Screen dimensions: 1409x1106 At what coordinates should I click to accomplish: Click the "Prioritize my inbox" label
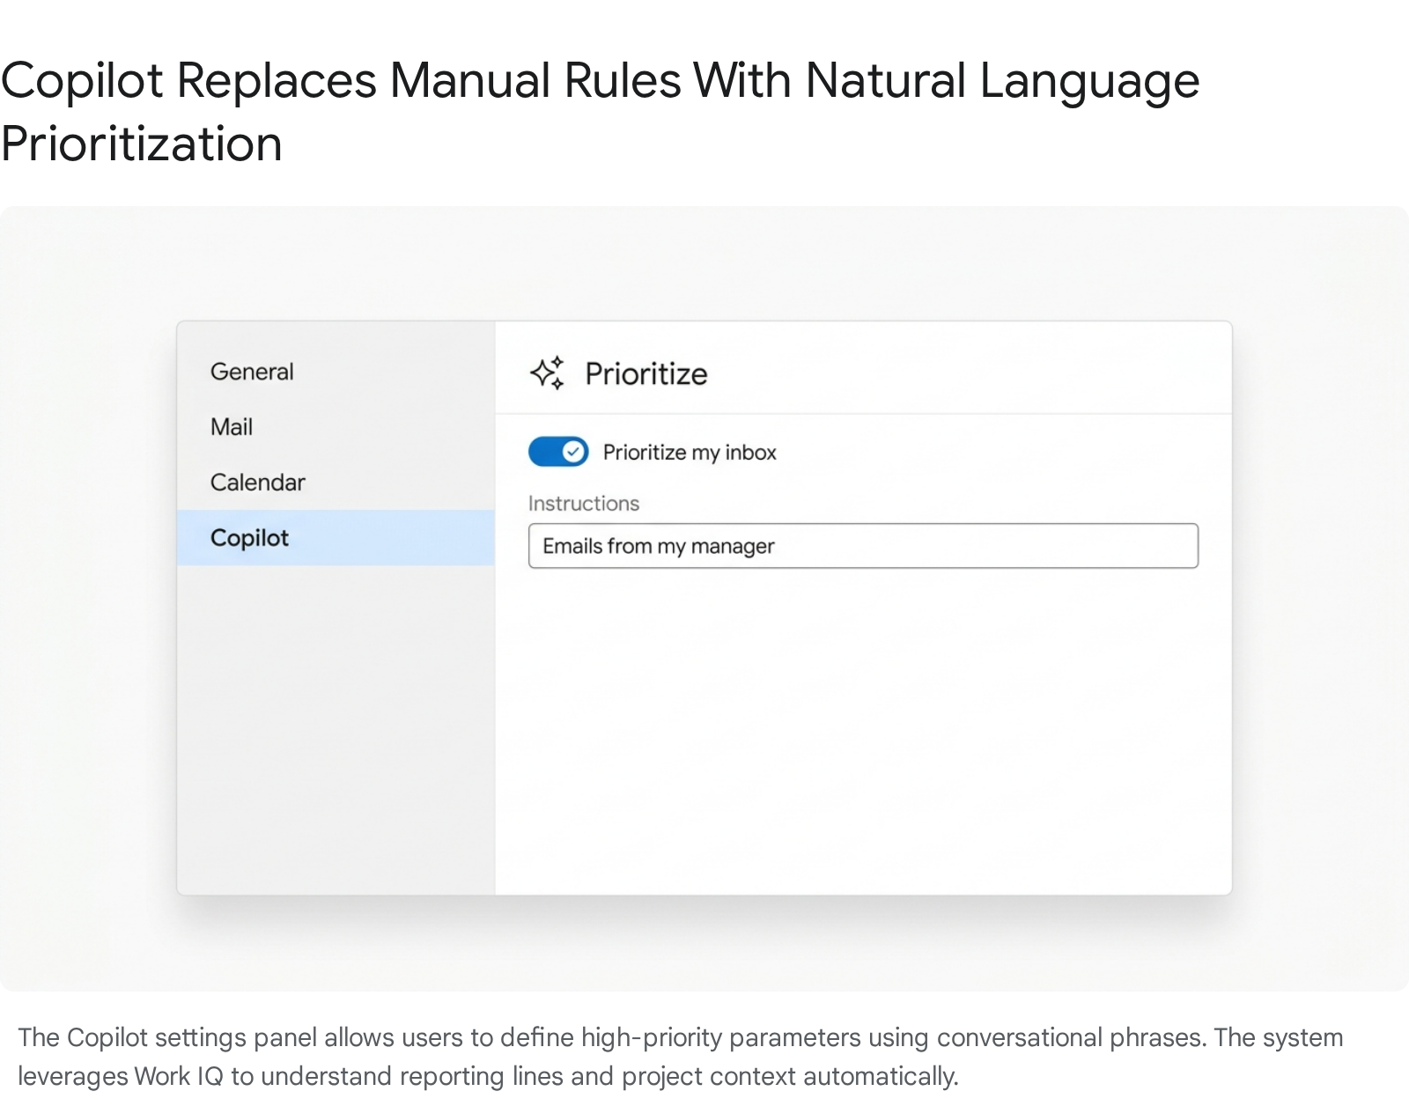[x=690, y=453]
